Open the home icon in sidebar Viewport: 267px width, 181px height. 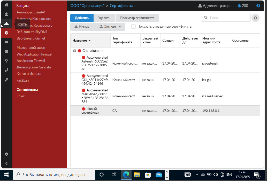click(6, 5)
